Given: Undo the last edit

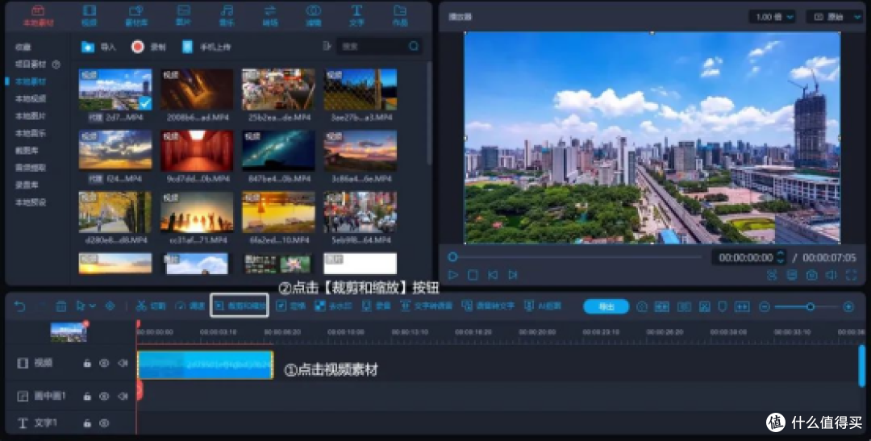Looking at the screenshot, I should pos(19,306).
